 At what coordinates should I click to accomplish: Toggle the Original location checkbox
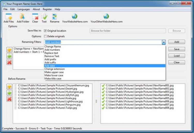45,31
